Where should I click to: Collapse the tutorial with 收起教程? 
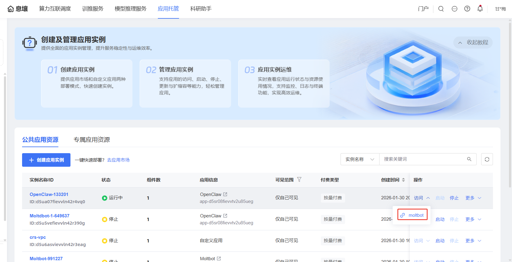point(473,43)
